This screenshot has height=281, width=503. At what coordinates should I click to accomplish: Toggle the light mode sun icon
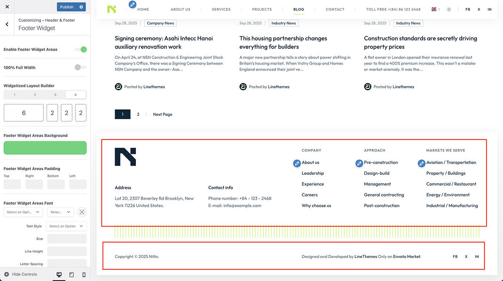point(449,9)
